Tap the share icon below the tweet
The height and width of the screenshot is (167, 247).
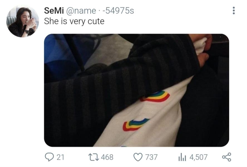click(x=226, y=157)
